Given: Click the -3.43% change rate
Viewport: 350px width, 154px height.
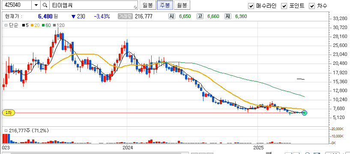Looking at the screenshot, I should coord(102,16).
